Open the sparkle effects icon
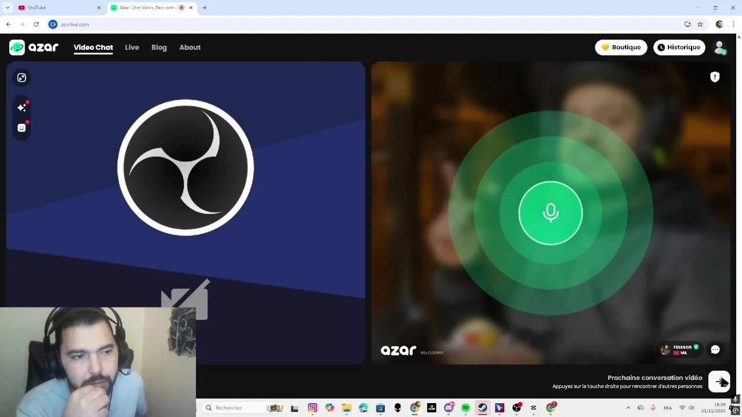This screenshot has width=742, height=417. (21, 108)
